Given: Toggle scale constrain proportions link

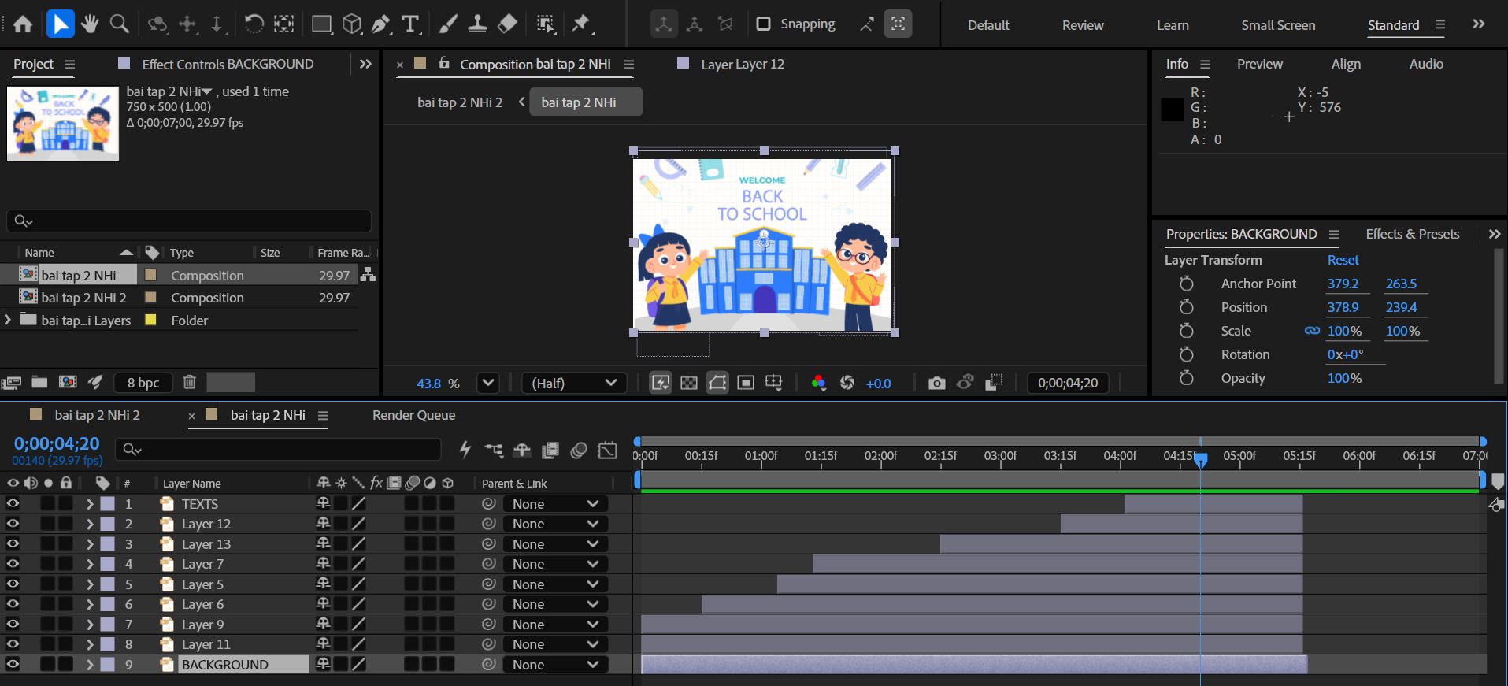Looking at the screenshot, I should click(1312, 331).
